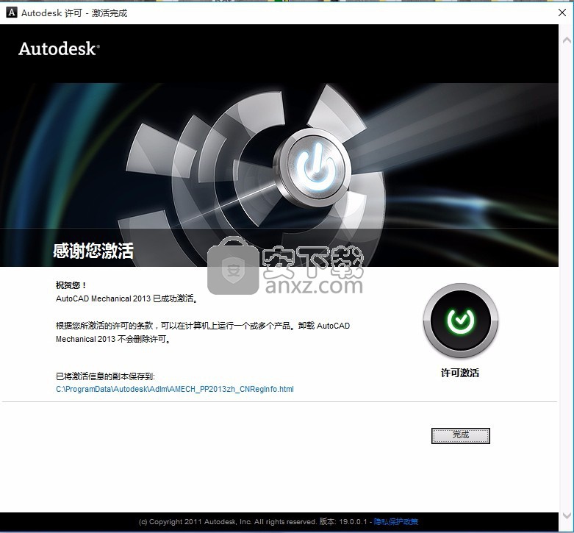This screenshot has width=574, height=533.
Task: Click the 感谢您激活 heading
Action: click(93, 251)
